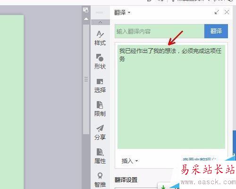Click the vertical scrollbar thumb grip

pos(86,79)
